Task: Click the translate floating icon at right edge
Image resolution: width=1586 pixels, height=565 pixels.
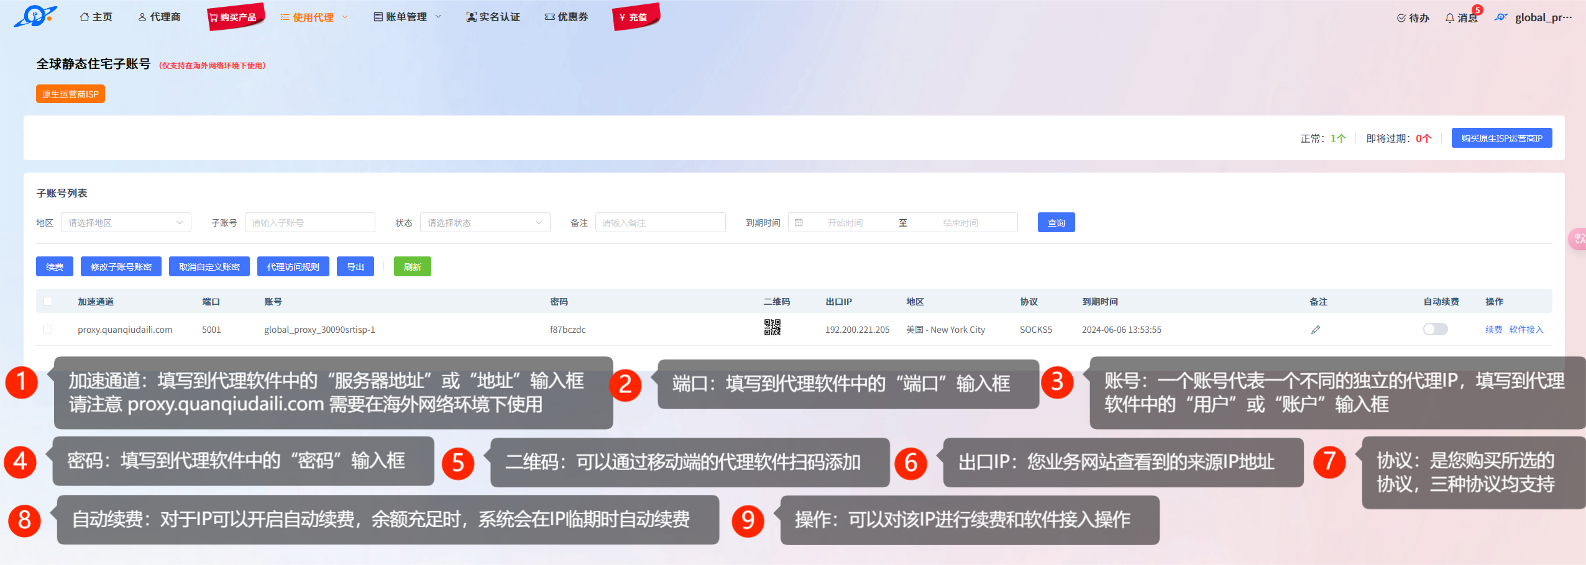Action: pyautogui.click(x=1579, y=239)
